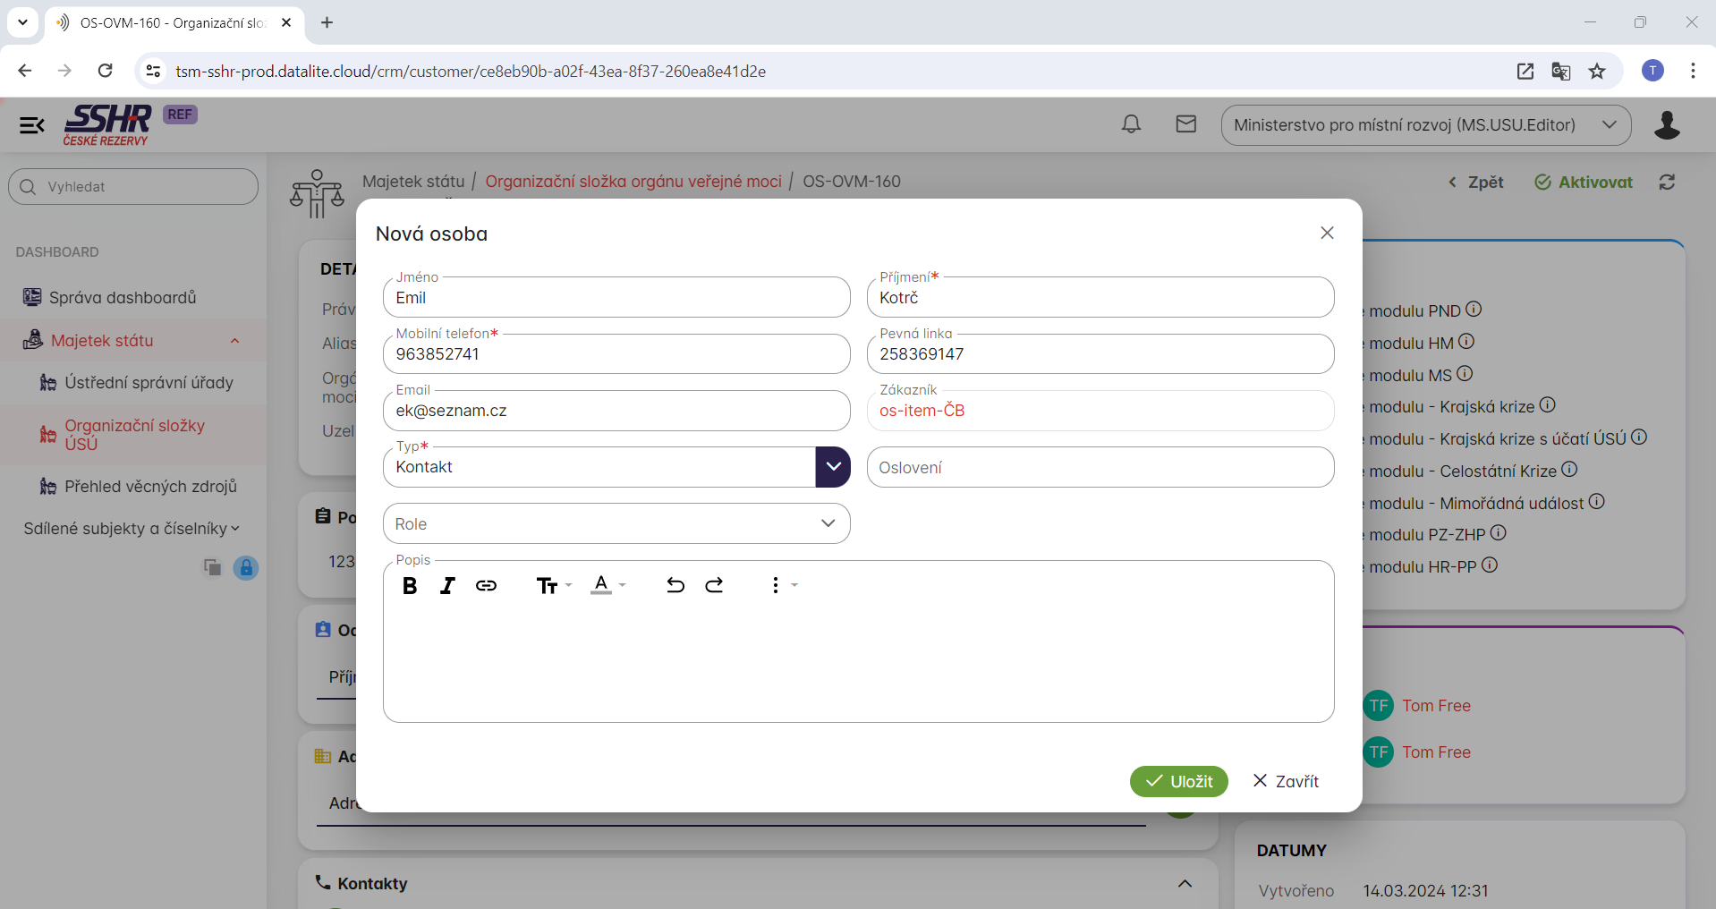Toggle bold formatting in Popis editor
Viewport: 1716px width, 909px height.
[x=410, y=586]
